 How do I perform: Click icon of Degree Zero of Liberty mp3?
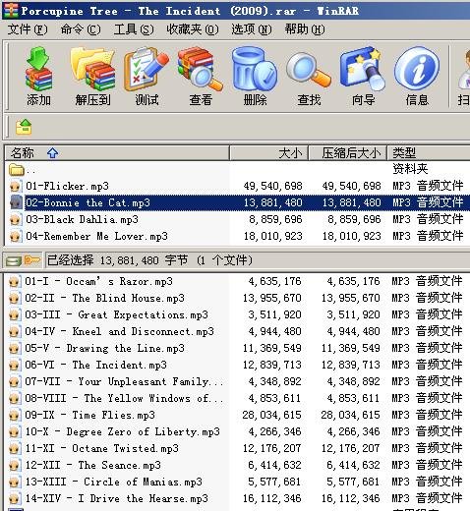(14, 432)
